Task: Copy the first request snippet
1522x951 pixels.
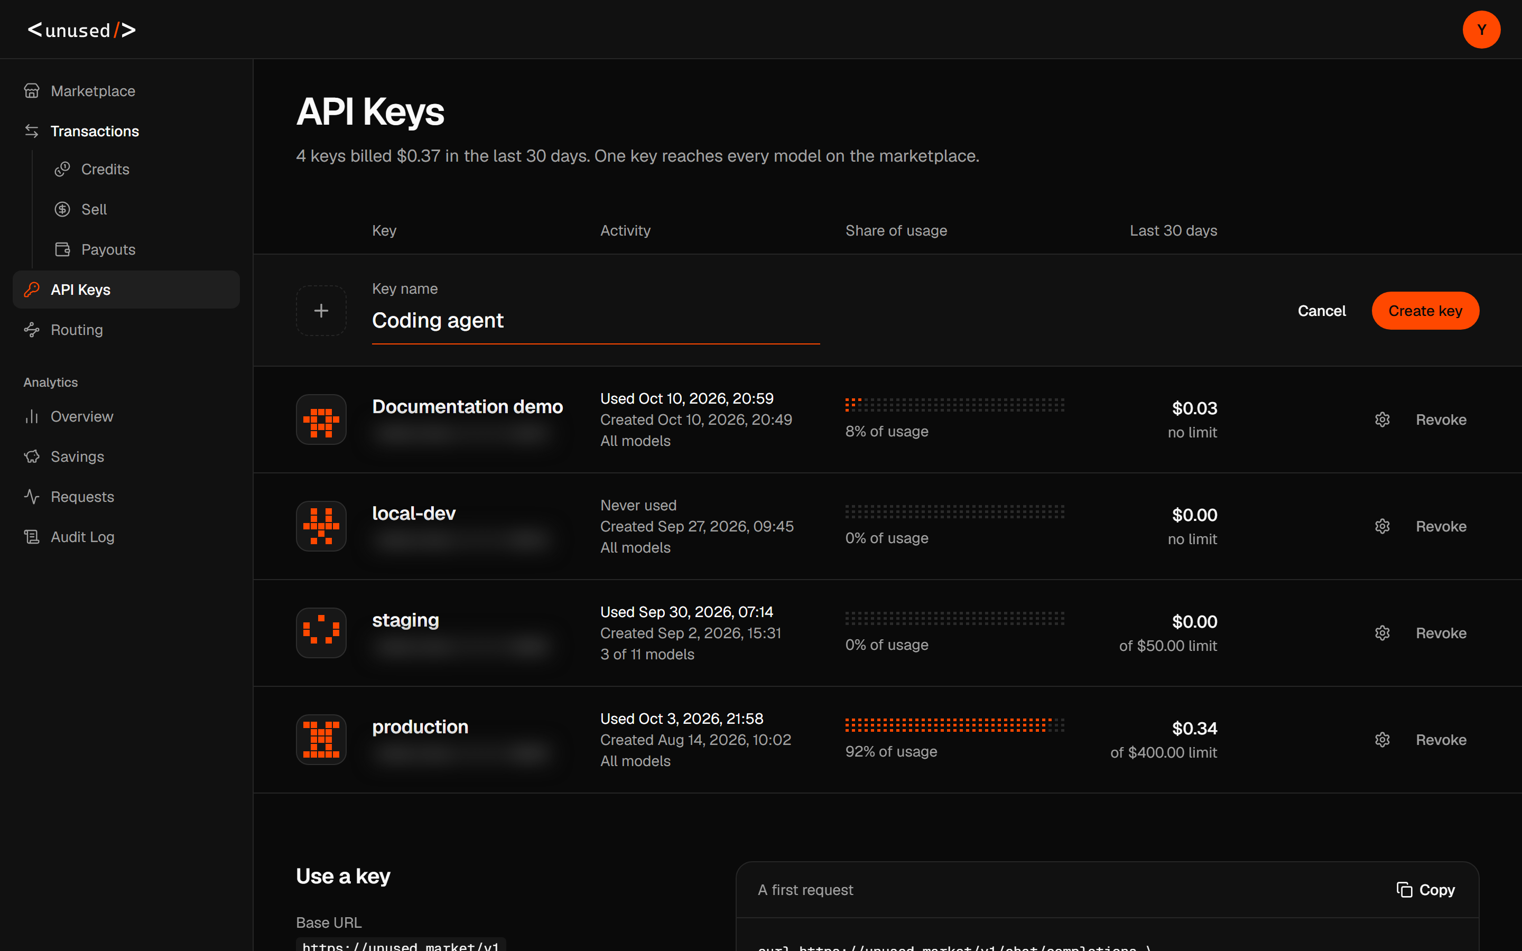Action: pos(1426,890)
